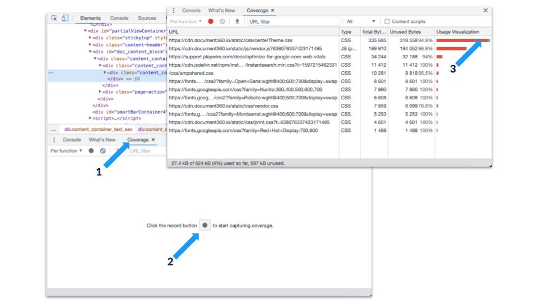Close the front Coverage drawer panel

[485, 10]
